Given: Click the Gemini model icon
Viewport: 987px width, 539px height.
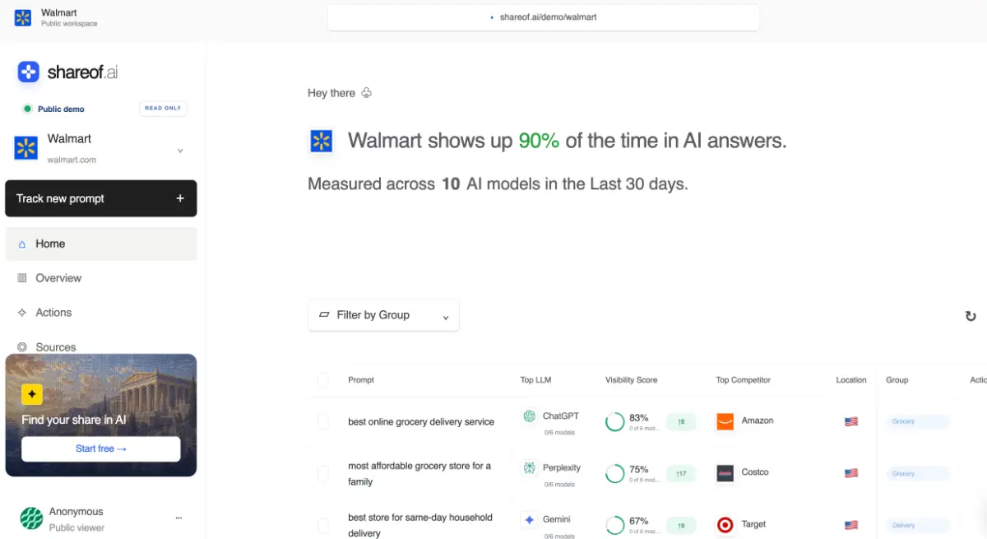Looking at the screenshot, I should coord(530,519).
